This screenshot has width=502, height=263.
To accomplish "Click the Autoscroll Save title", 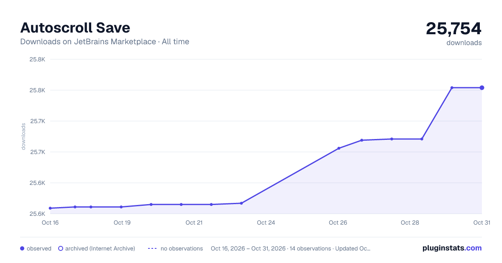I will click(x=75, y=28).
